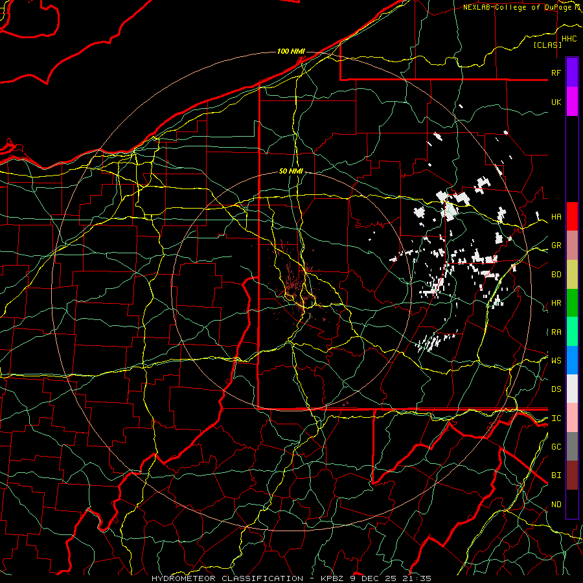Click the BI legend label
The width and height of the screenshot is (583, 583).
[x=556, y=475]
